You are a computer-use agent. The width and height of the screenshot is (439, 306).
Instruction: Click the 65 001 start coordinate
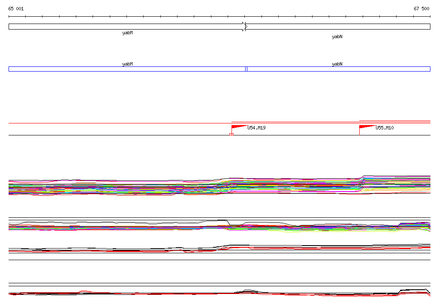tap(16, 9)
